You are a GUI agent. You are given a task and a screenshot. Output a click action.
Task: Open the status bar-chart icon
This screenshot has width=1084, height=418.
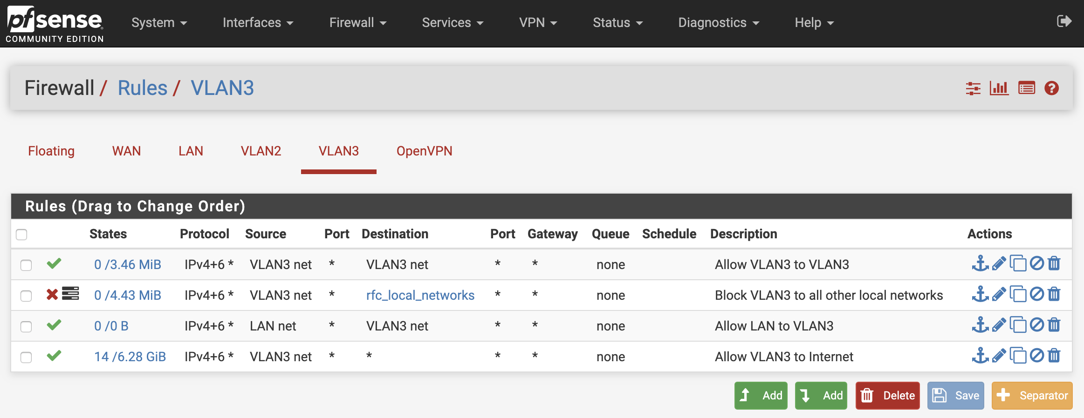coord(999,88)
